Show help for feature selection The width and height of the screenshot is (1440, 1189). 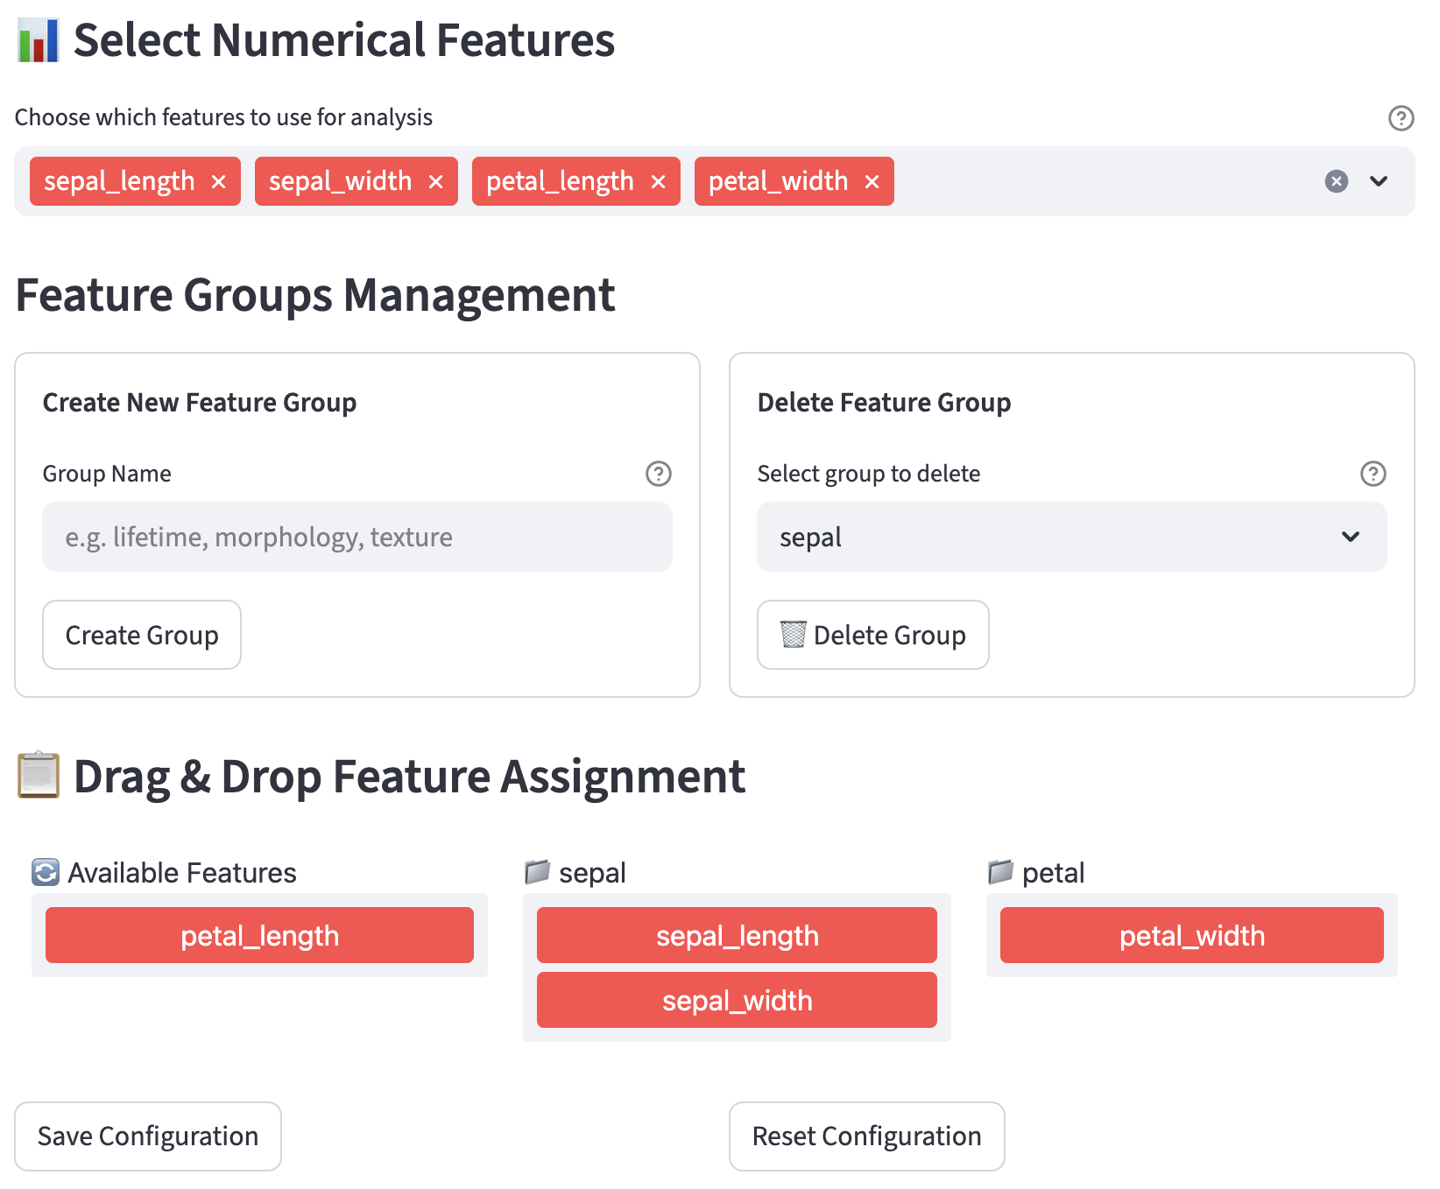[x=1401, y=117]
